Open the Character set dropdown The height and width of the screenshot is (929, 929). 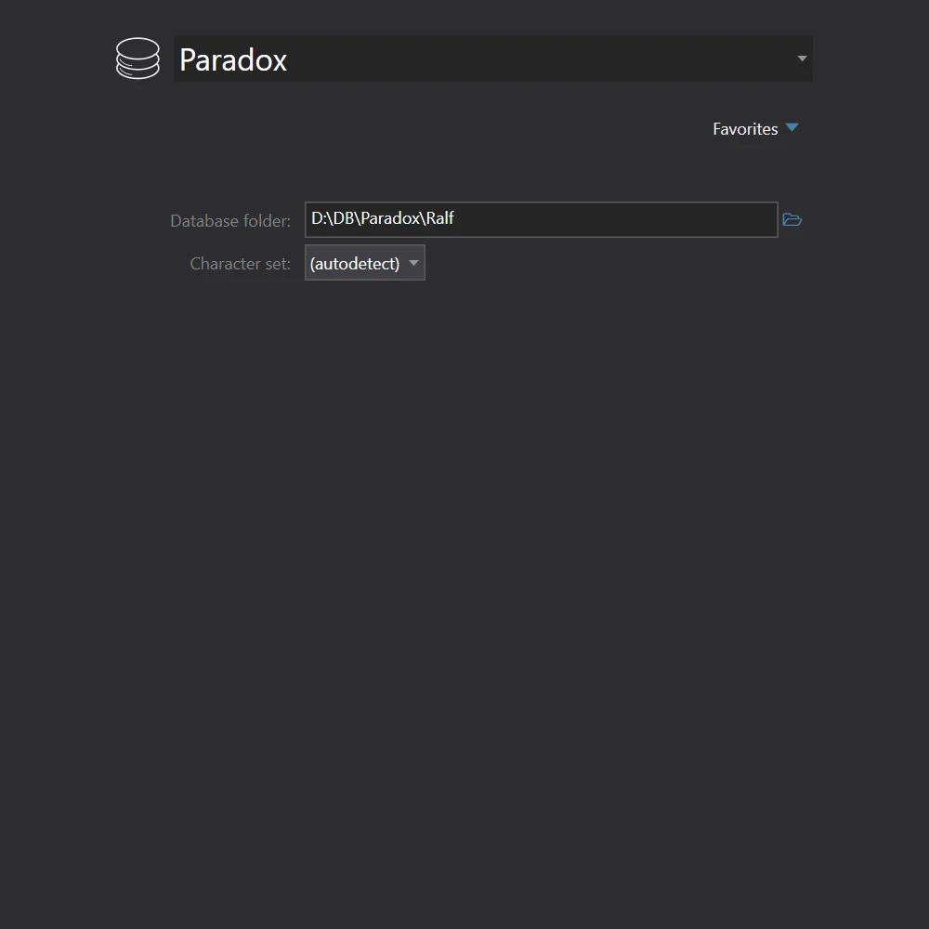(364, 263)
